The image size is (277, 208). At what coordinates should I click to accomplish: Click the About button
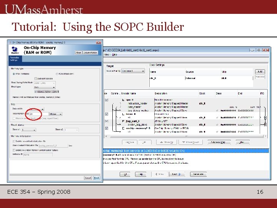coord(78,52)
